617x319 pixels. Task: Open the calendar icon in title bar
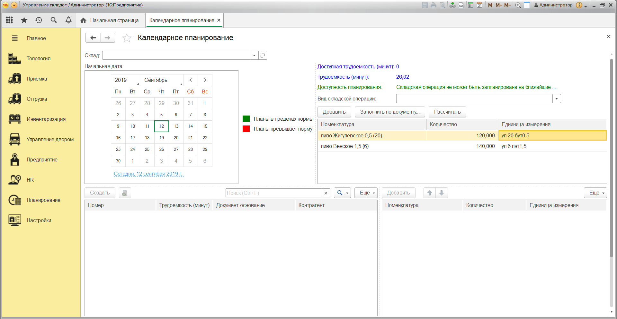[x=479, y=5]
